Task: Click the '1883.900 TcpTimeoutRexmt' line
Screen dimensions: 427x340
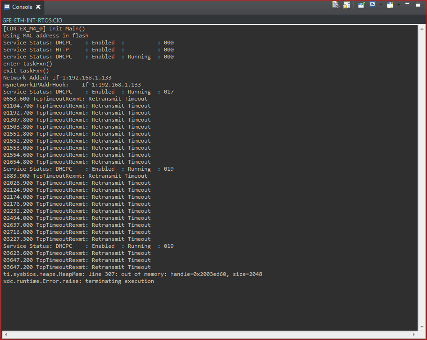Action: (75, 176)
